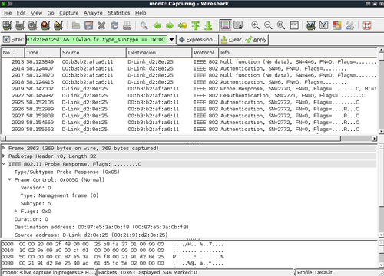Screen dimensions: 384x276
Task: Open the Statistics menu
Action: pyautogui.click(x=119, y=13)
